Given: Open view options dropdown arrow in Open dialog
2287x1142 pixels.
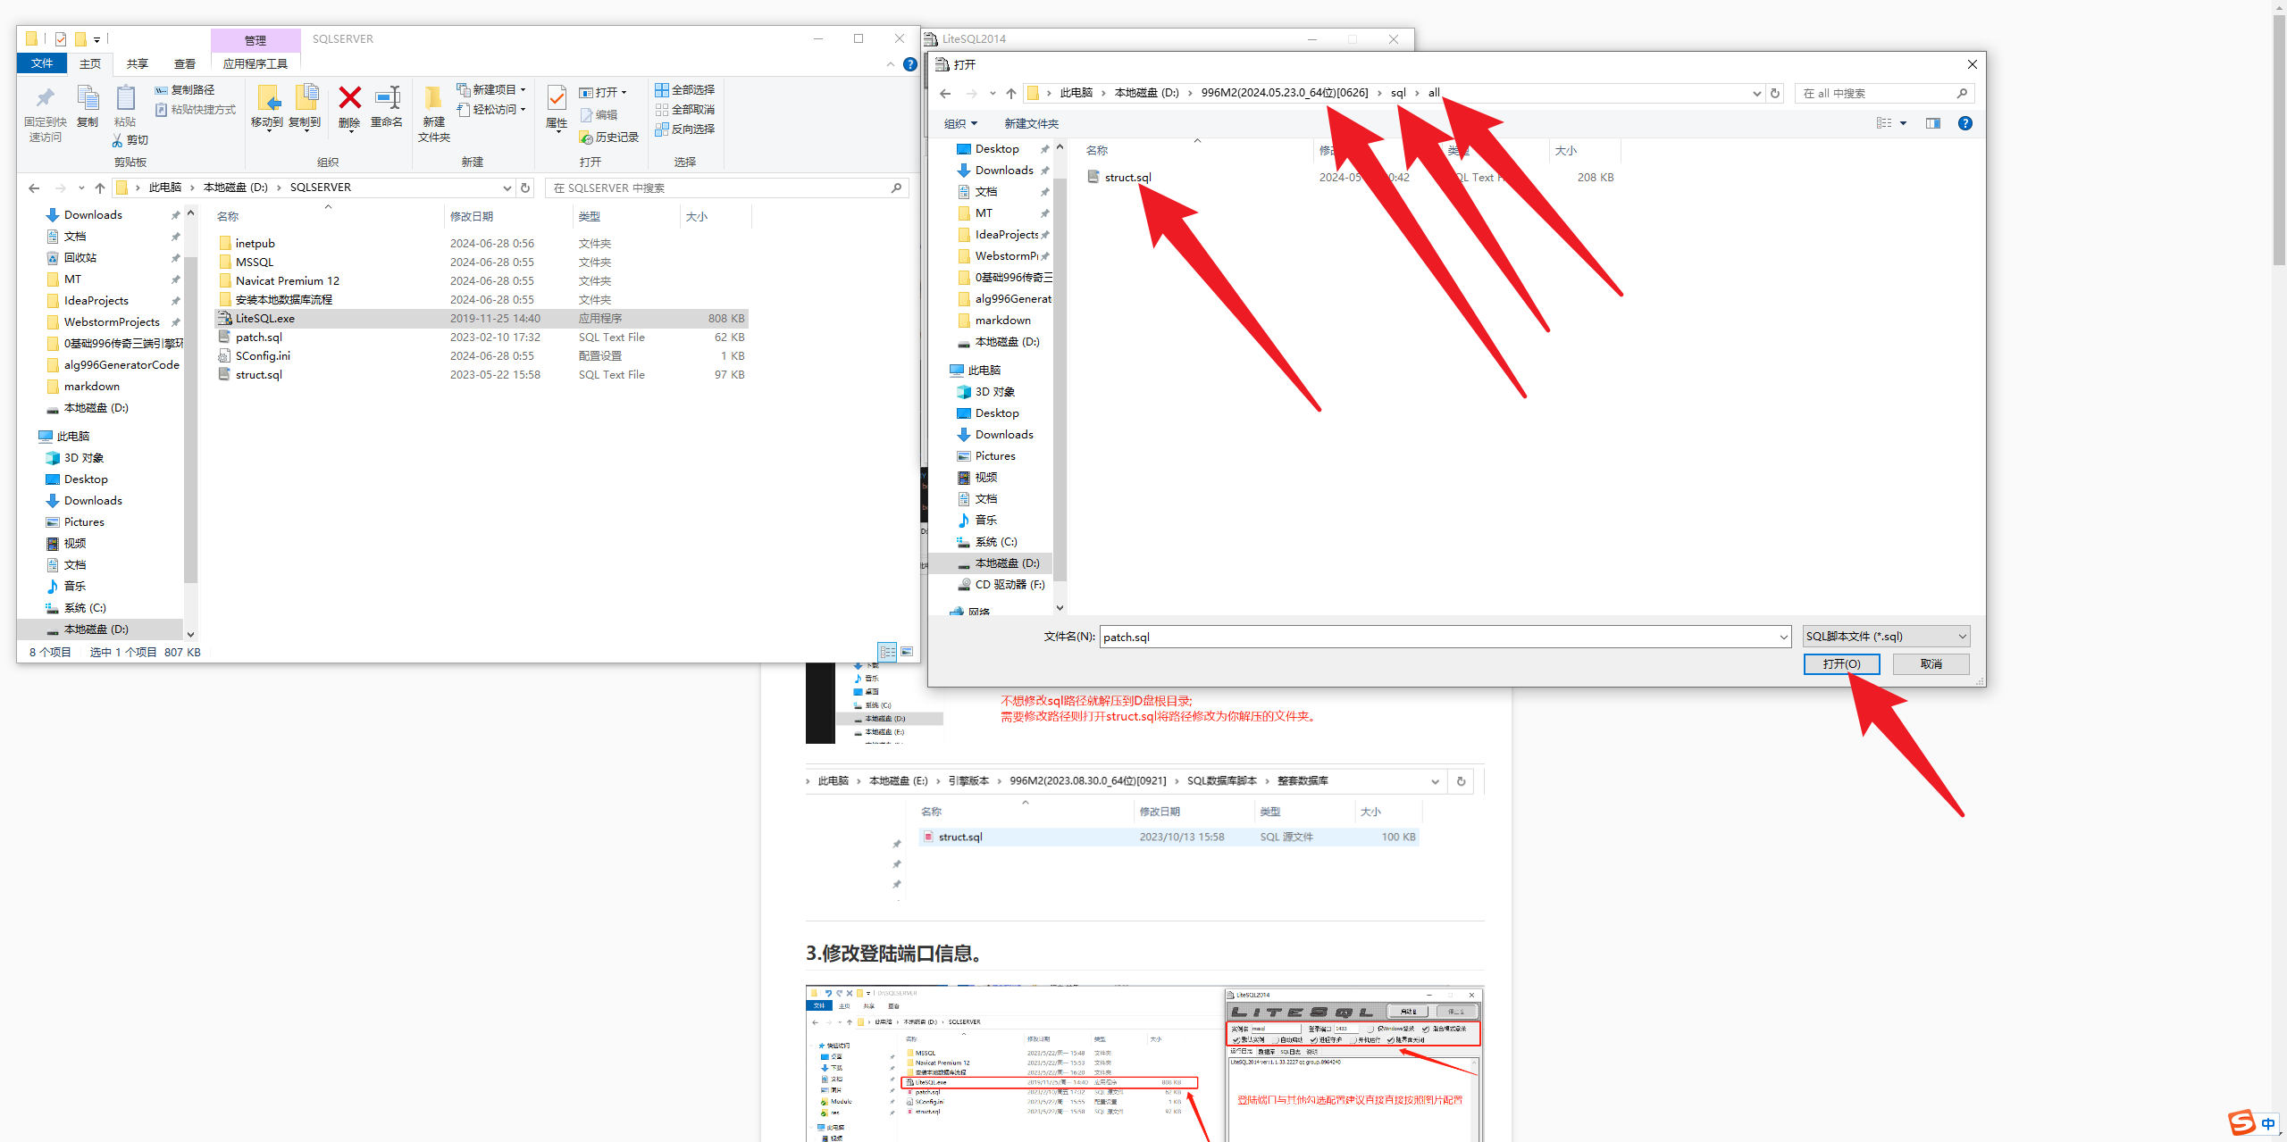Looking at the screenshot, I should [1903, 123].
